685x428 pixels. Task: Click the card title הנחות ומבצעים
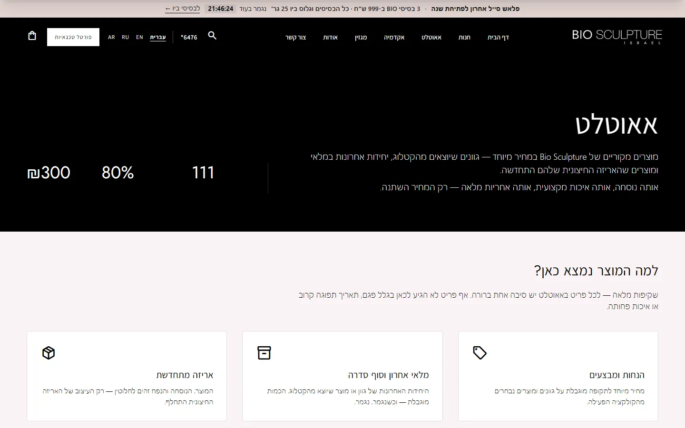pyautogui.click(x=617, y=375)
